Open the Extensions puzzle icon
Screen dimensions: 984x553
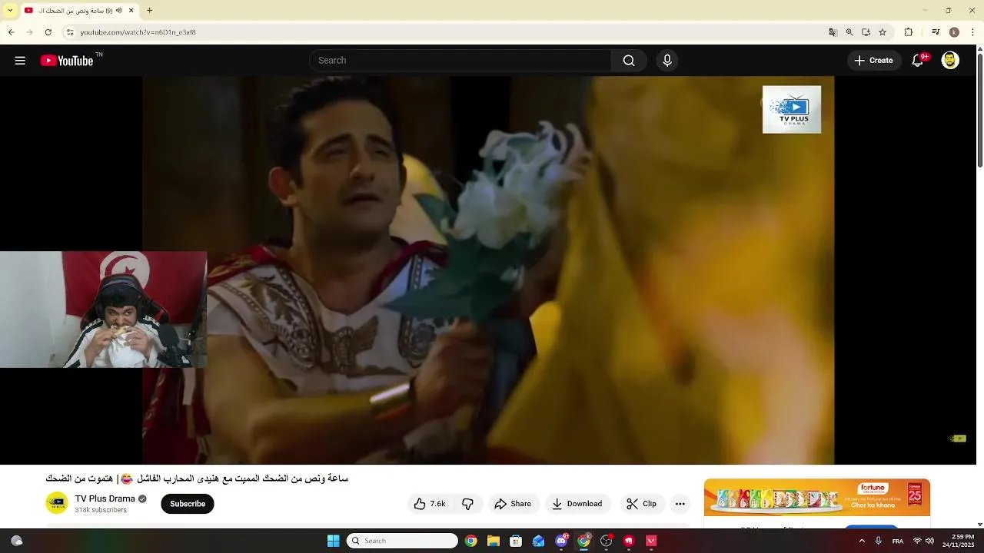coord(909,32)
